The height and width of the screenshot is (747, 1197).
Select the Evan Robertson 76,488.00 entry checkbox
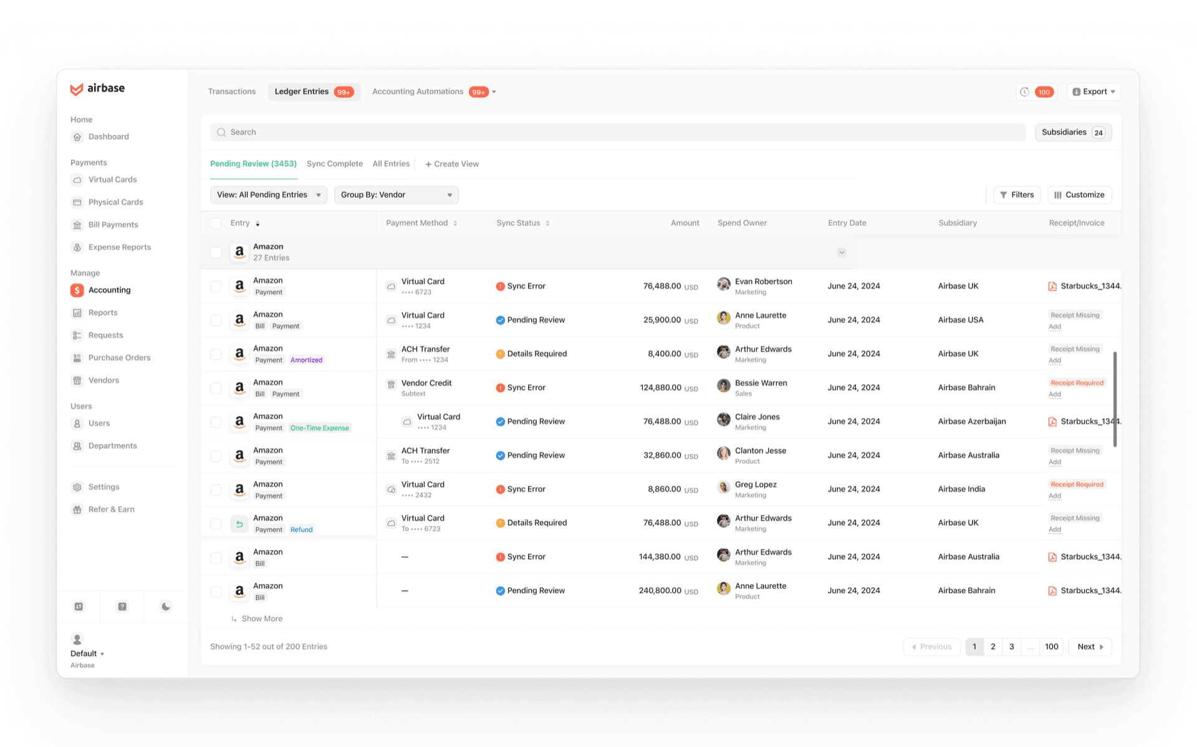(216, 286)
